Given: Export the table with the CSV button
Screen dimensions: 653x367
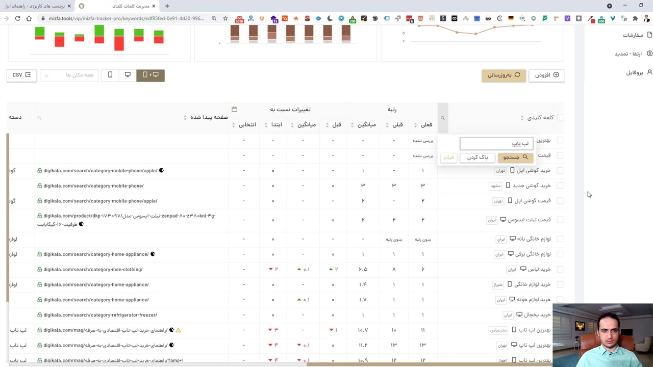Looking at the screenshot, I should [x=21, y=75].
